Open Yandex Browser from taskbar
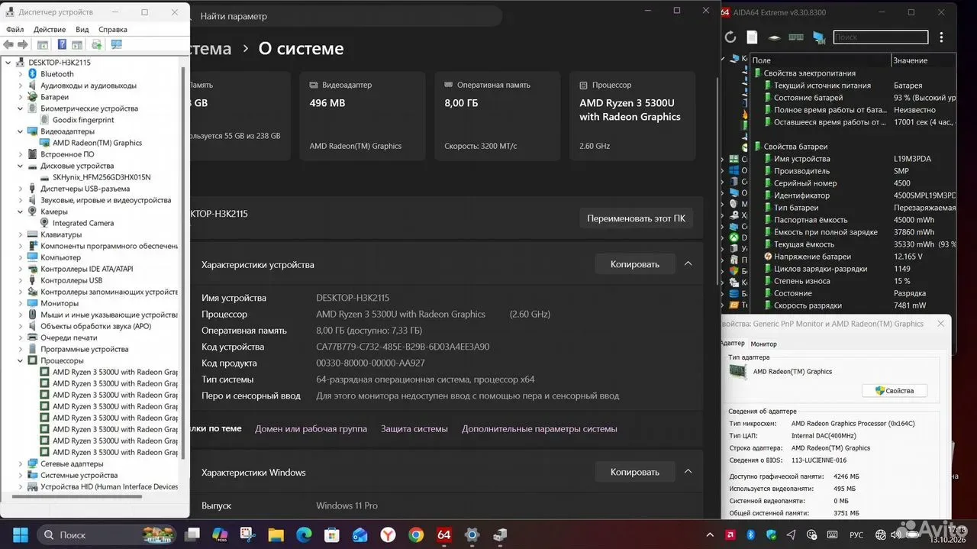 click(x=388, y=534)
